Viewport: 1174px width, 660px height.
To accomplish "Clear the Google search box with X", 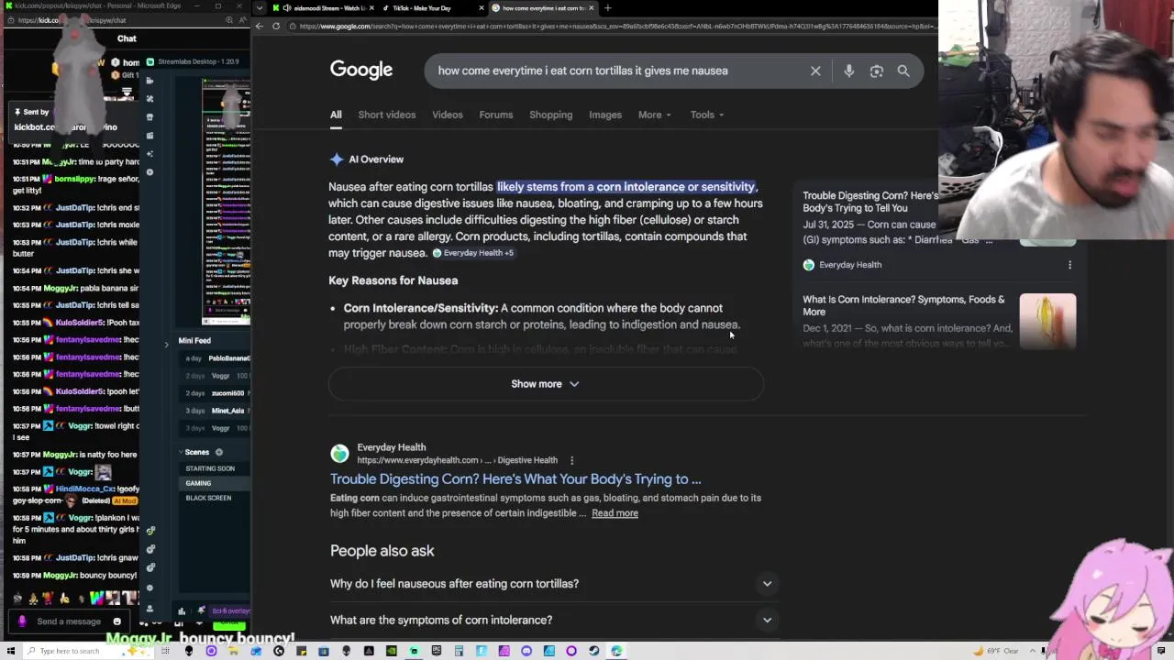I will pos(815,71).
